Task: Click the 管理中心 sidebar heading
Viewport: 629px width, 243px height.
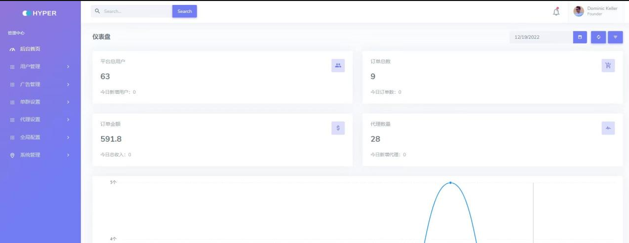Action: click(x=16, y=33)
